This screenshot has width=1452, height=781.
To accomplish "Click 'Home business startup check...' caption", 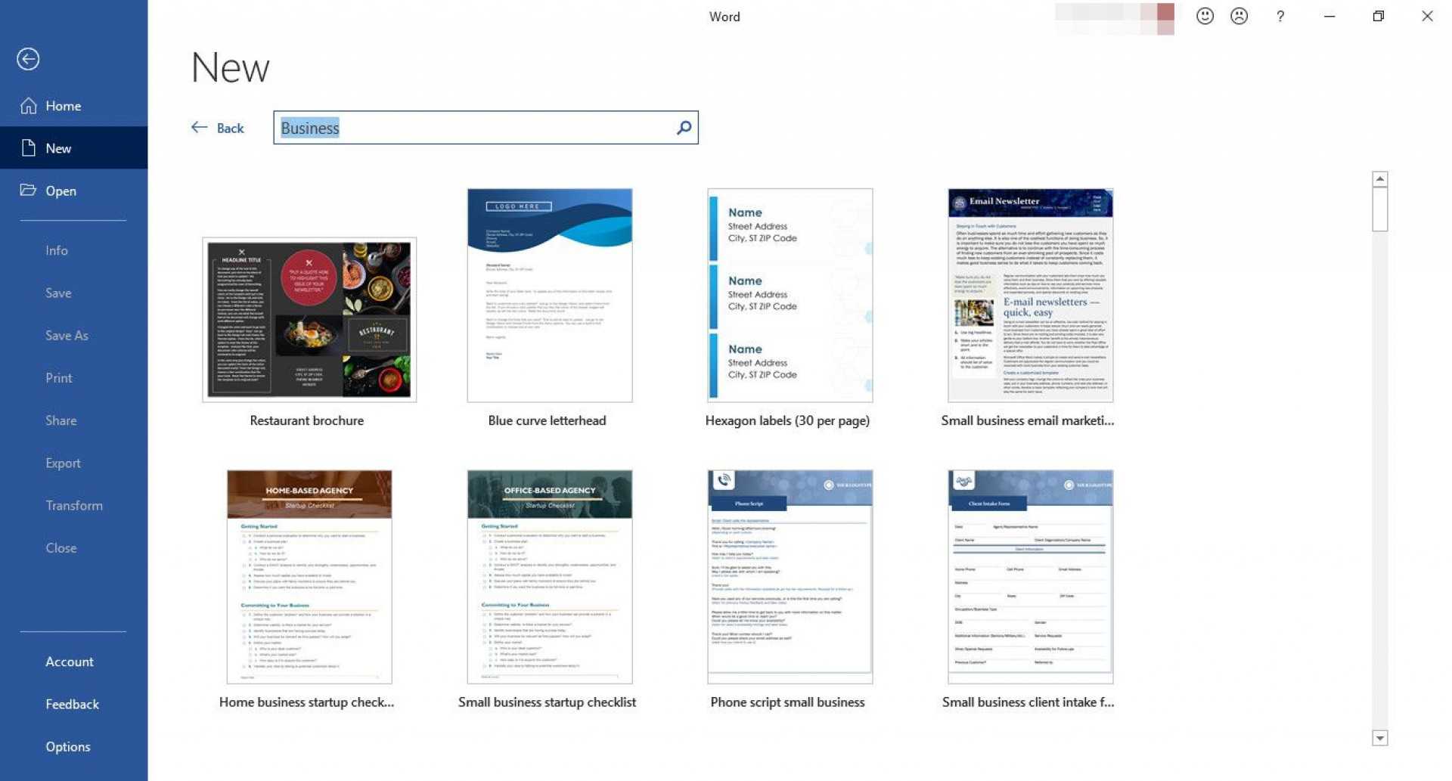I will pyautogui.click(x=306, y=702).
